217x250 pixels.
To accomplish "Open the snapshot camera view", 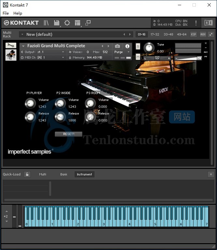I will [x=117, y=46].
